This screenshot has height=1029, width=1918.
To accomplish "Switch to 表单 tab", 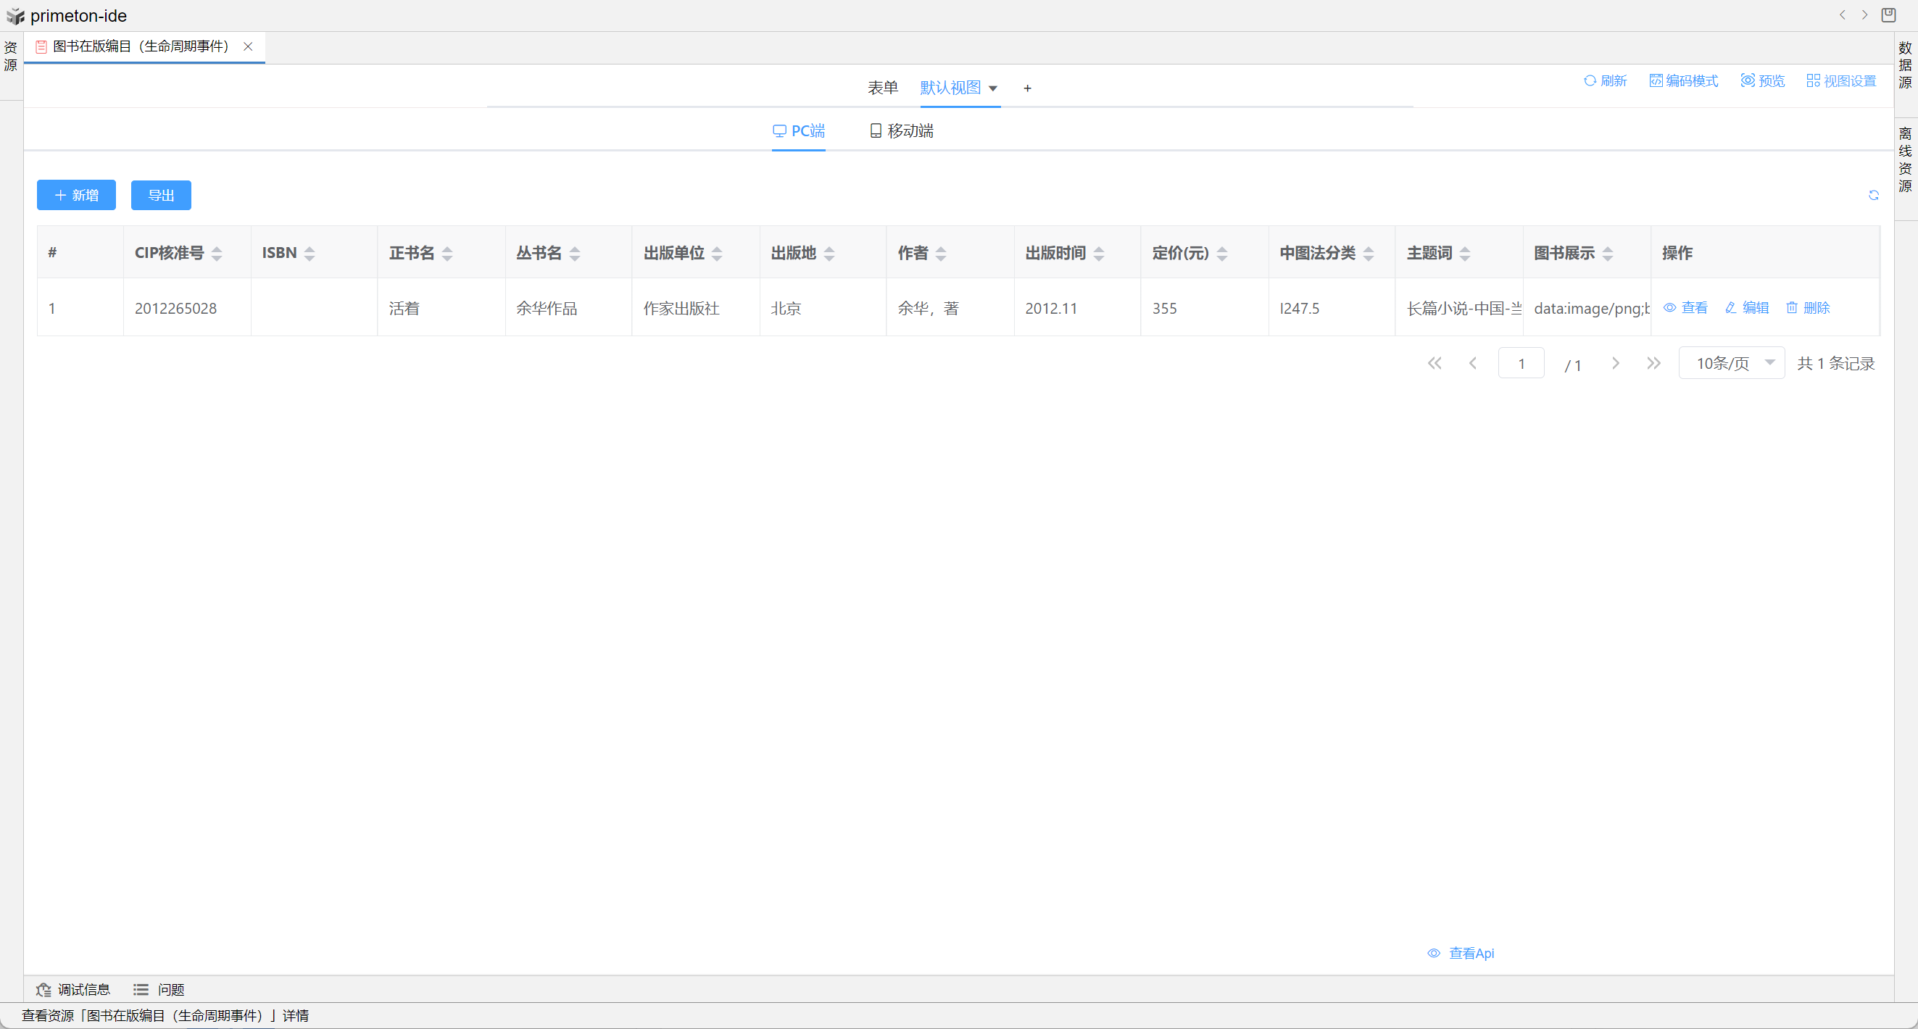I will click(x=882, y=88).
